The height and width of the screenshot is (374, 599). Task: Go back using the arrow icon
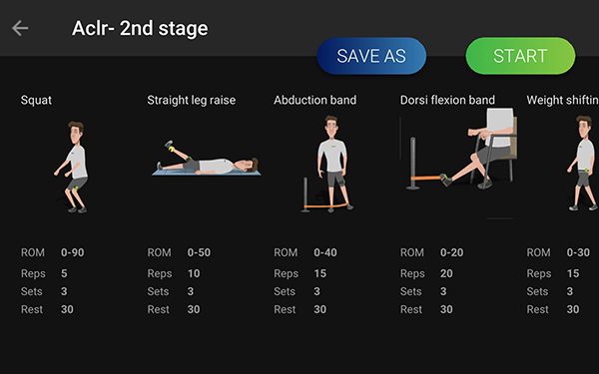point(20,28)
